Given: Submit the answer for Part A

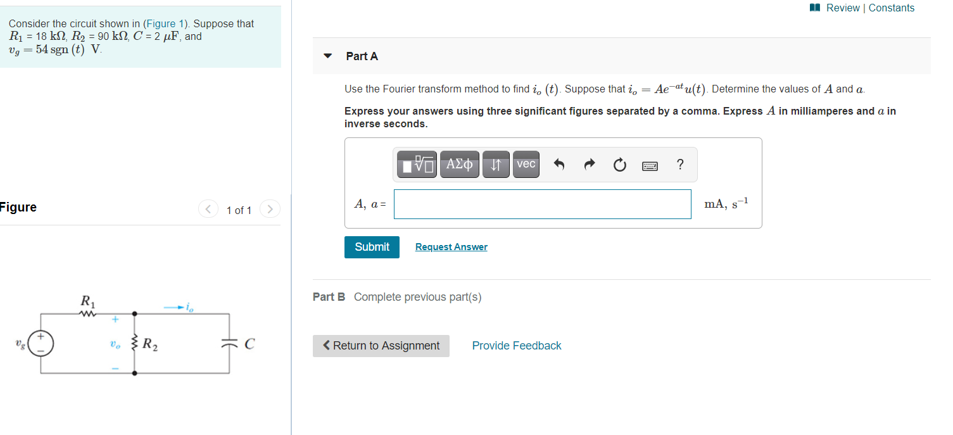Looking at the screenshot, I should 371,247.
